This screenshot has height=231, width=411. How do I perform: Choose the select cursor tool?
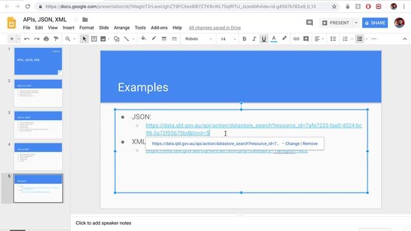pos(84,39)
